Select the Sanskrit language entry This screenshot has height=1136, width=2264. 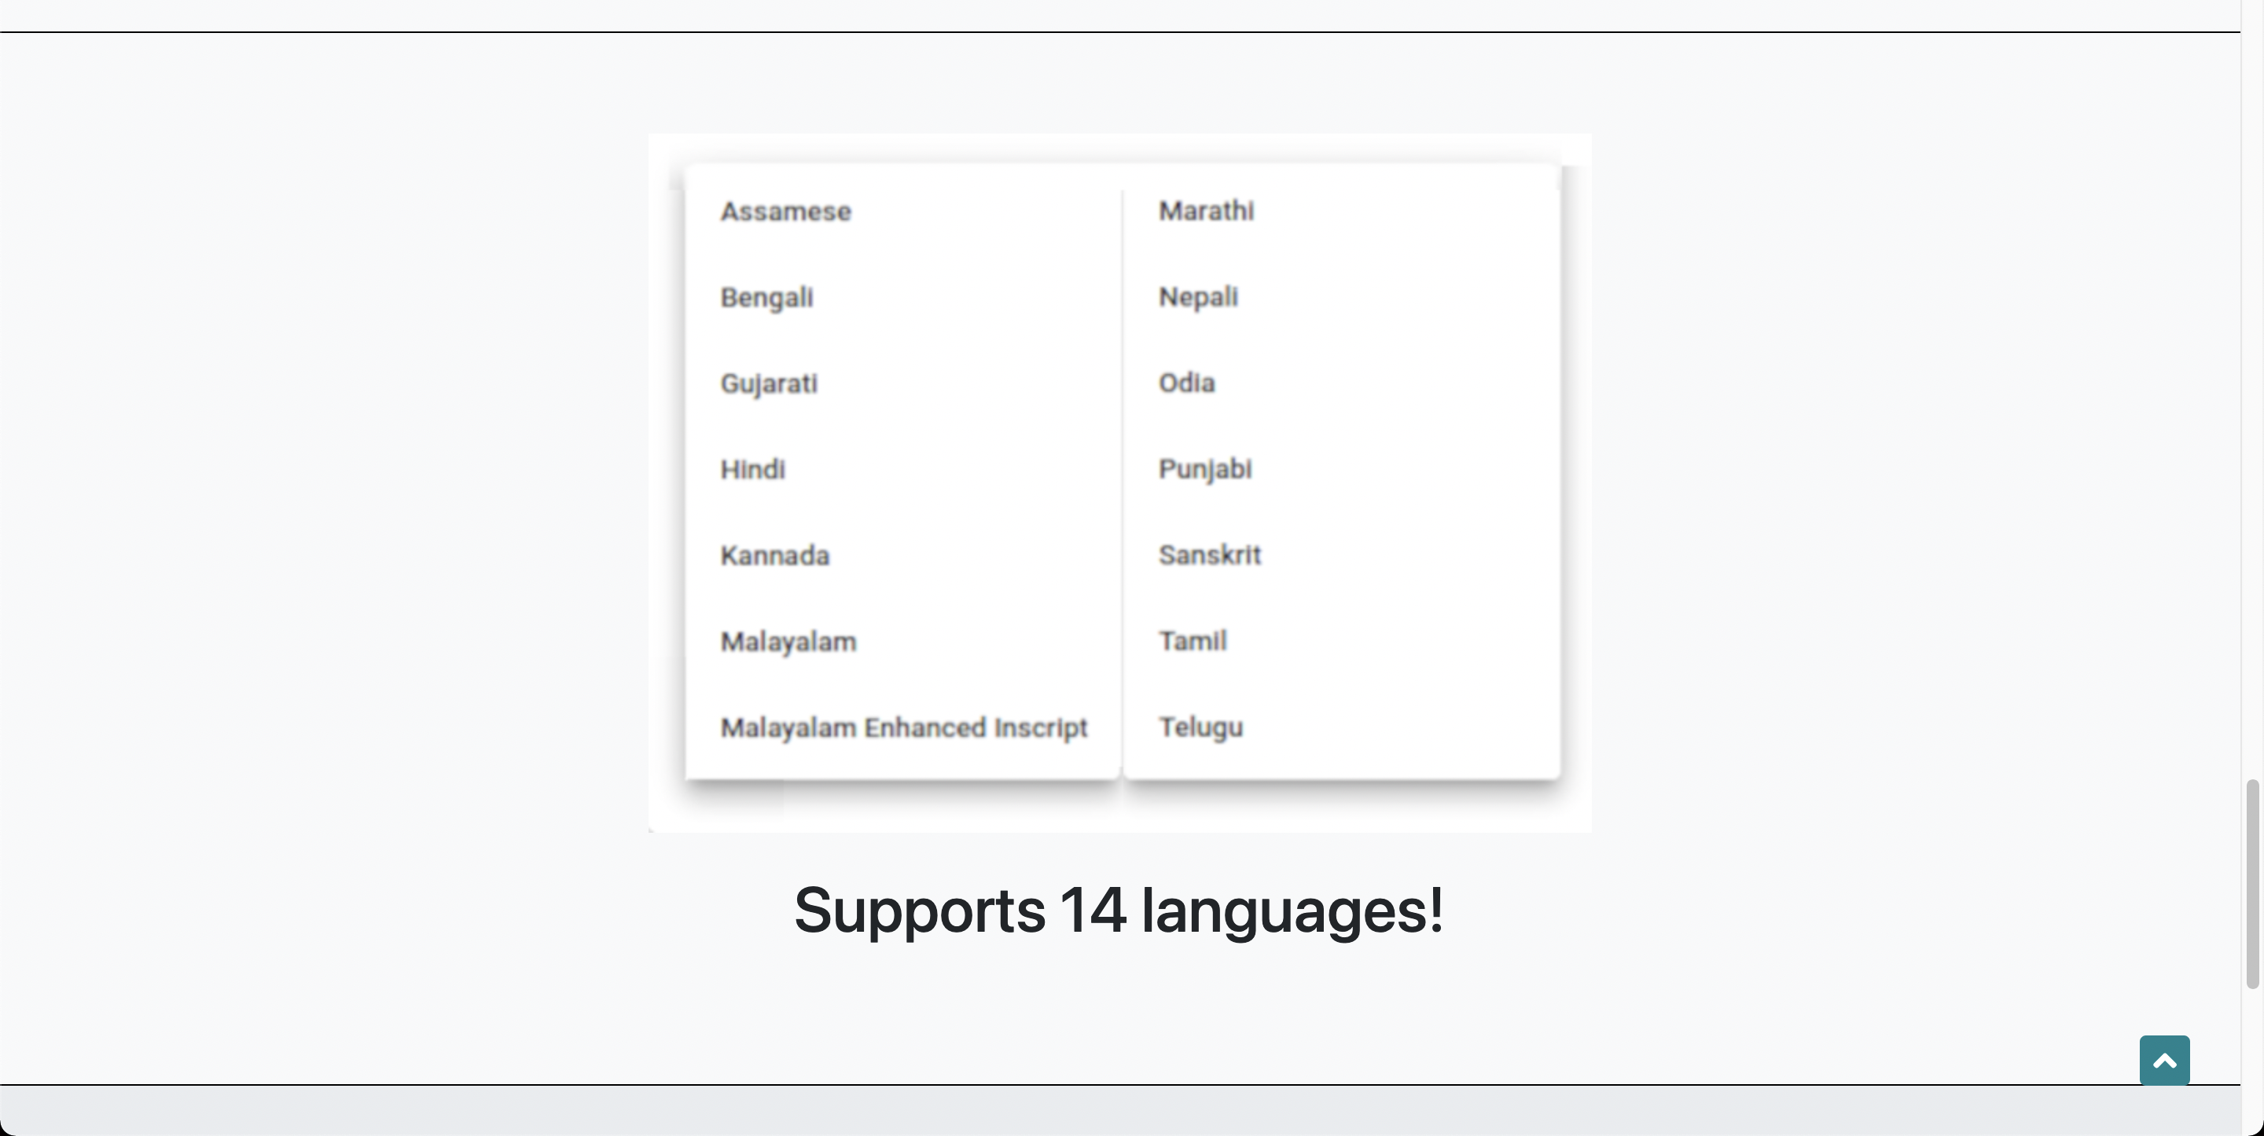(x=1211, y=555)
